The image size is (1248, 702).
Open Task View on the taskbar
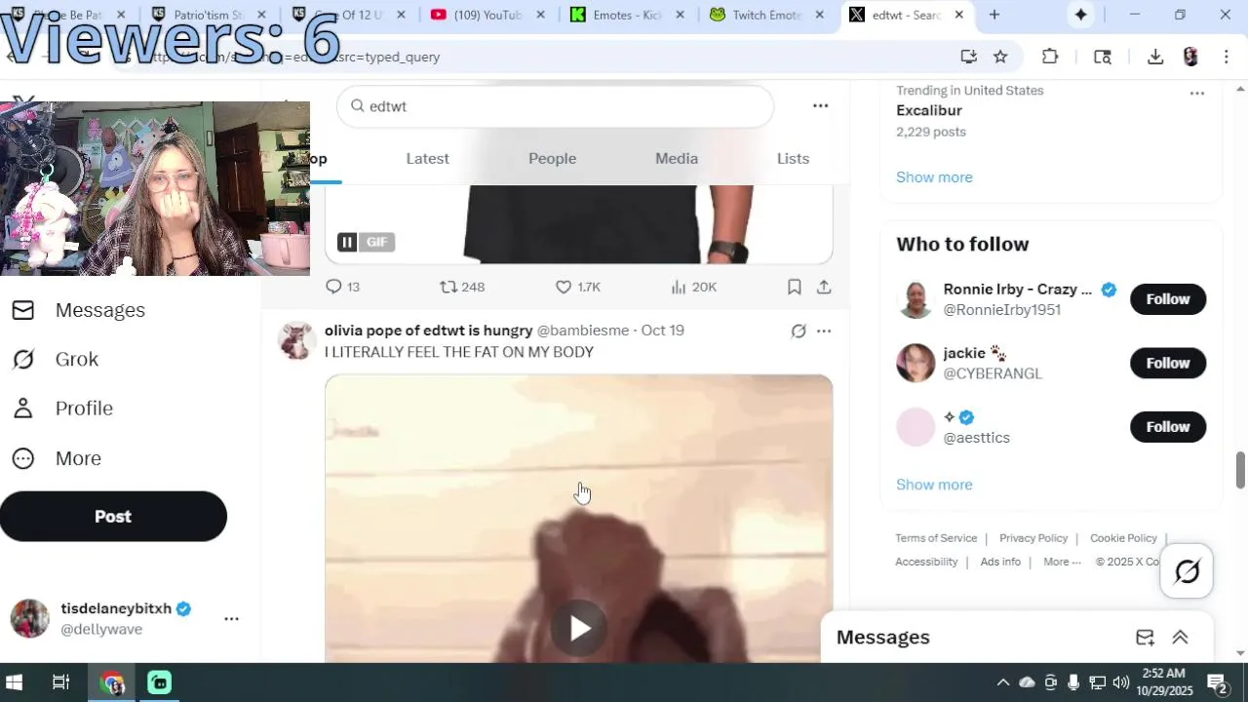pos(60,682)
